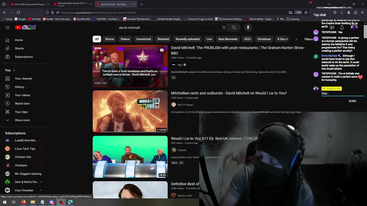The image size is (367, 206).
Task: Select the 2023 filter chip
Action: click(247, 39)
